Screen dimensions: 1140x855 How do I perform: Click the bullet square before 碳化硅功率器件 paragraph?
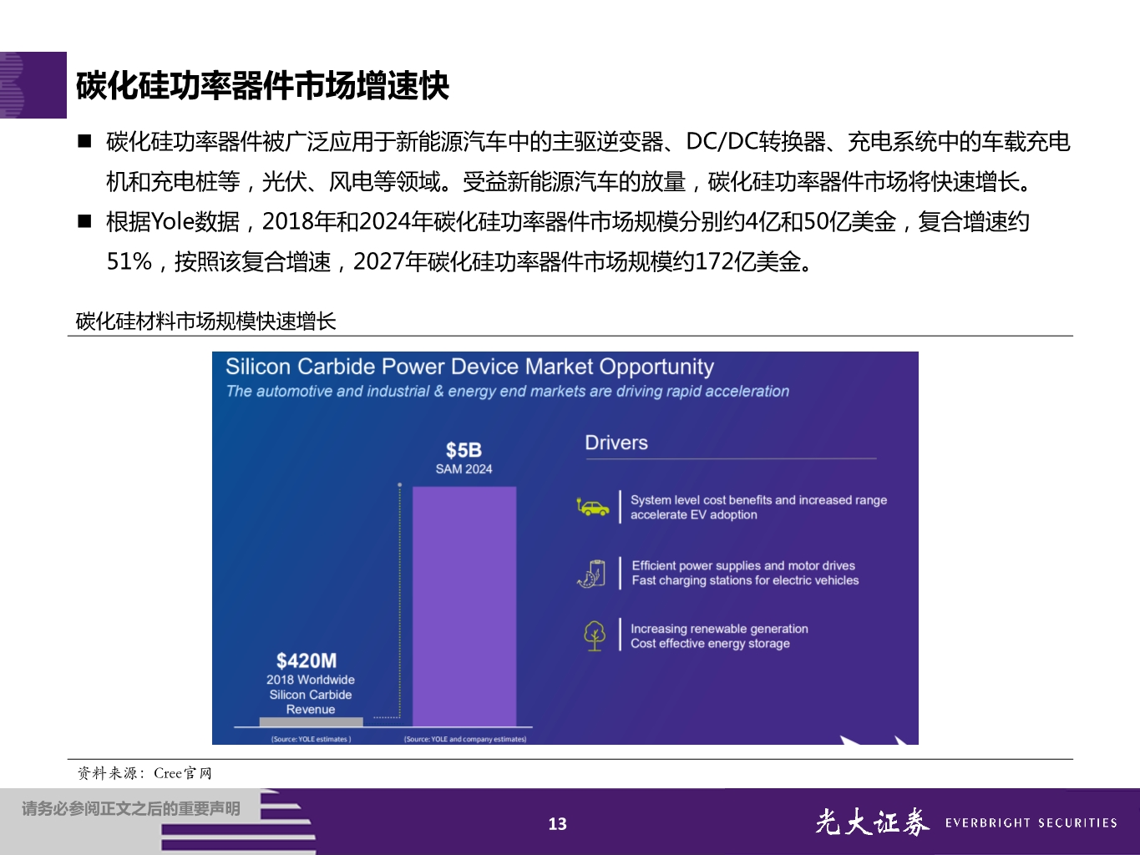[x=84, y=139]
